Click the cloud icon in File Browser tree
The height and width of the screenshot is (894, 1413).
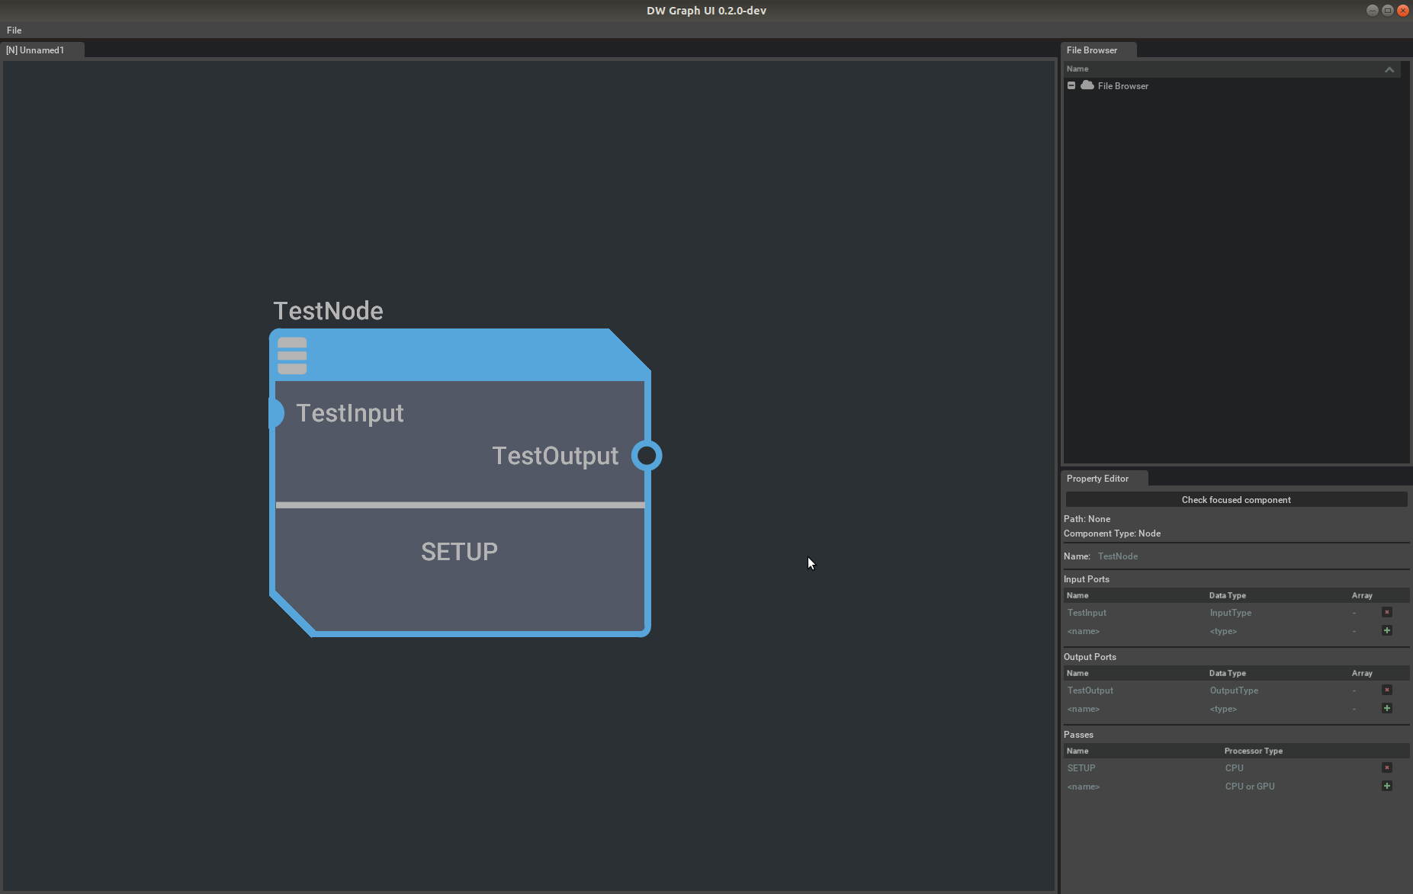pyautogui.click(x=1087, y=85)
